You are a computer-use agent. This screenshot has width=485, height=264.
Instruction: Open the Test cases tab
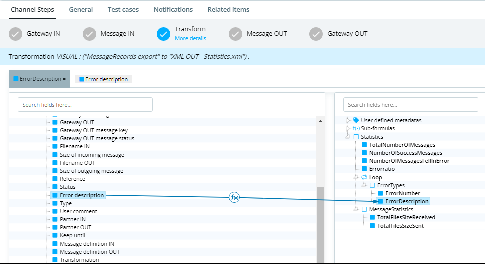[x=123, y=9]
